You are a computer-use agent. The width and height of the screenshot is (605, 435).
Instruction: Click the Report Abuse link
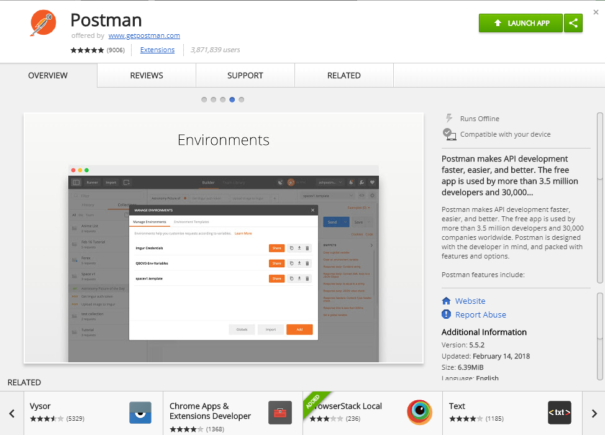pos(481,315)
